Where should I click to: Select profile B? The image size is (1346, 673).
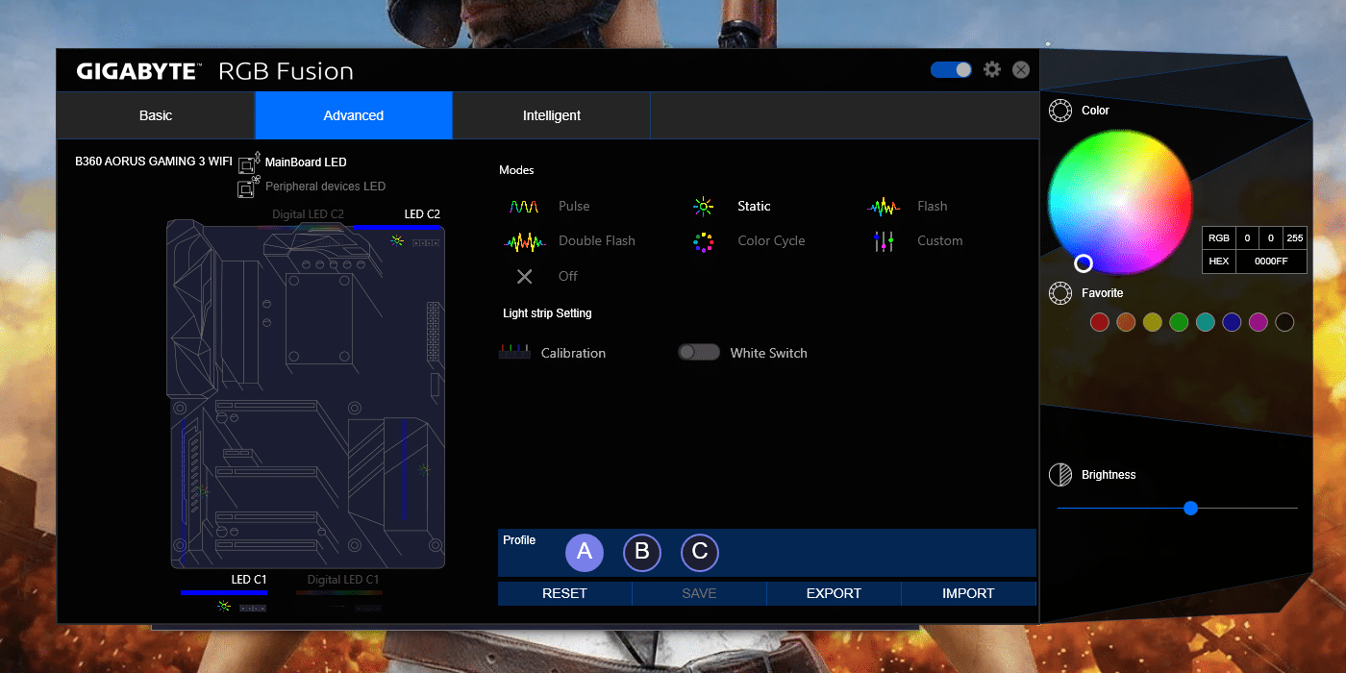coord(642,553)
